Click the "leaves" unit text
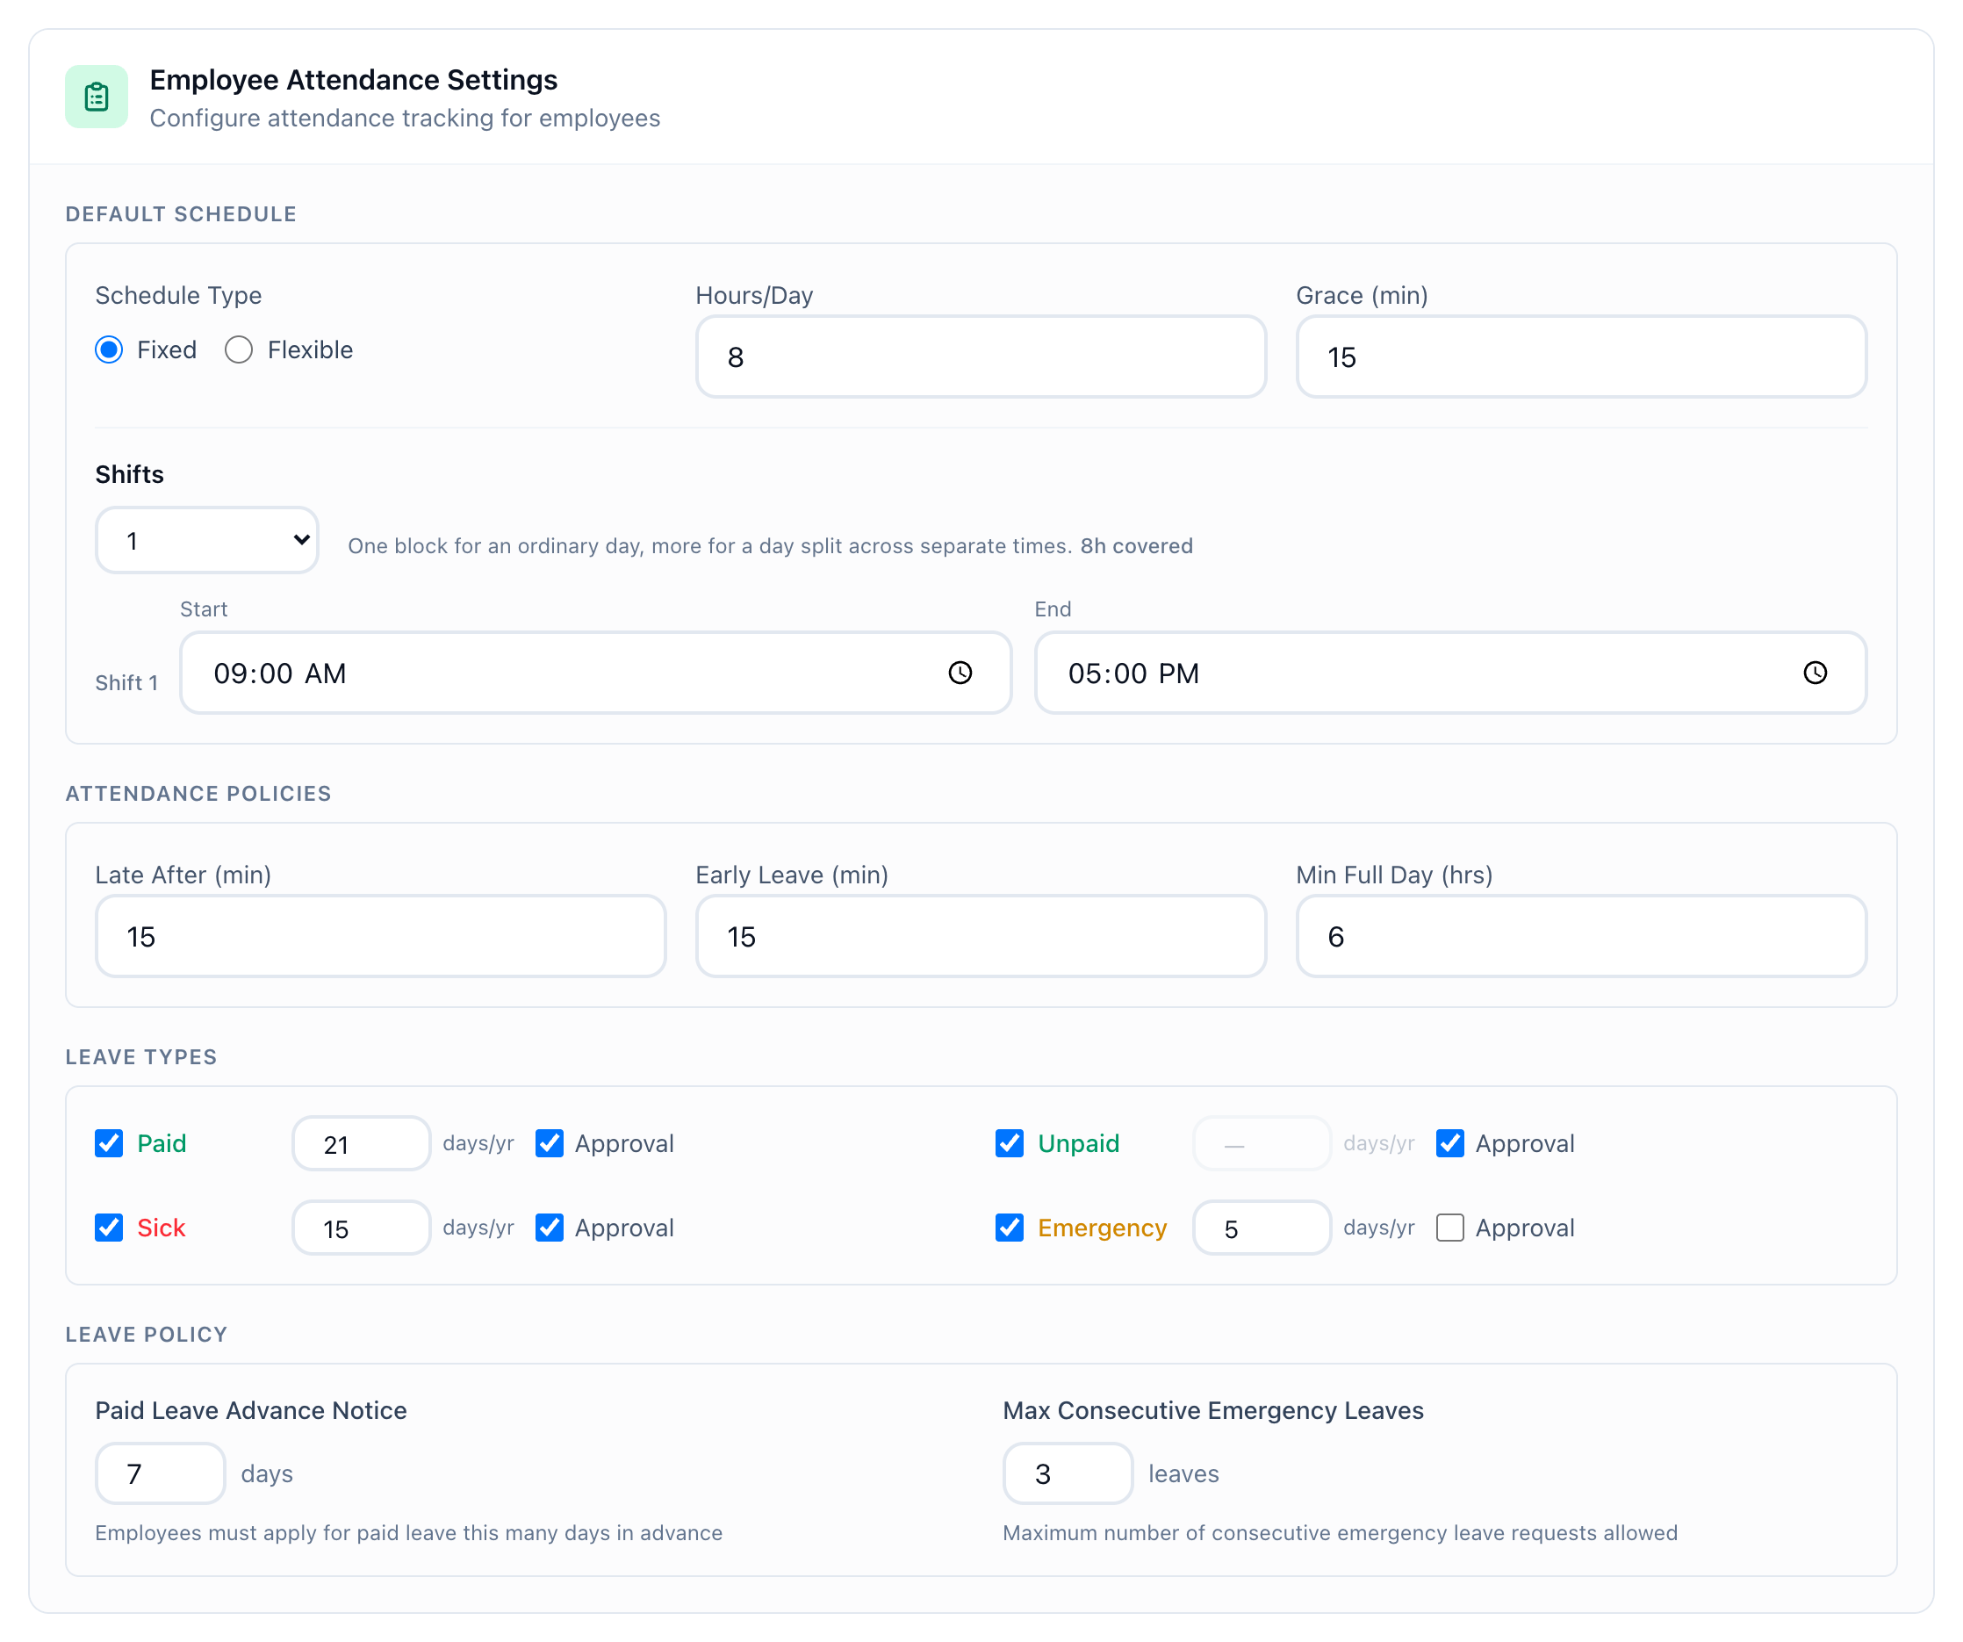 pos(1183,1474)
